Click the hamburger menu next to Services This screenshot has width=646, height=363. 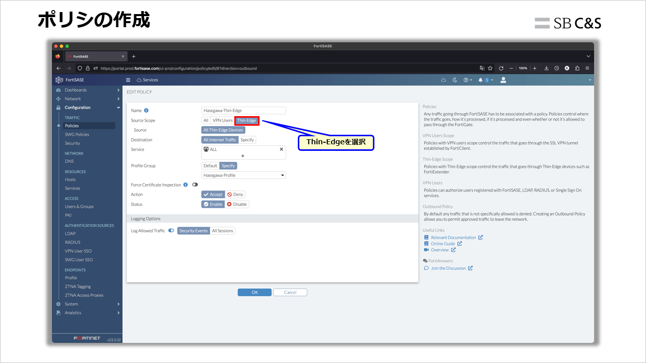[128, 79]
